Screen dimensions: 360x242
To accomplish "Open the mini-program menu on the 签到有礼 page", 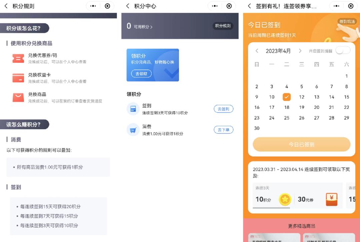I will click(x=336, y=6).
